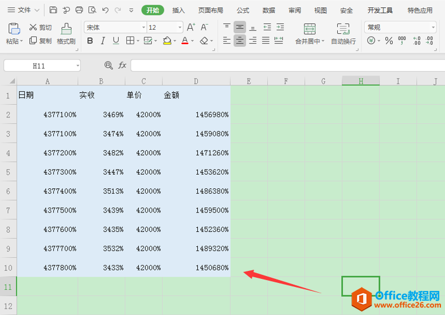Open the 开发工具 tab

[x=380, y=10]
